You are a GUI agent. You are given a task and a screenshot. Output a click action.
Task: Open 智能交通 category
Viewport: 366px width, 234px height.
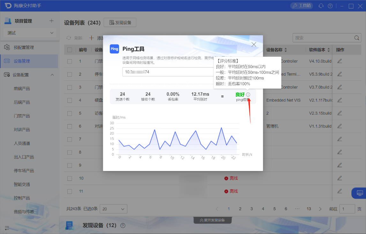[x=22, y=184]
